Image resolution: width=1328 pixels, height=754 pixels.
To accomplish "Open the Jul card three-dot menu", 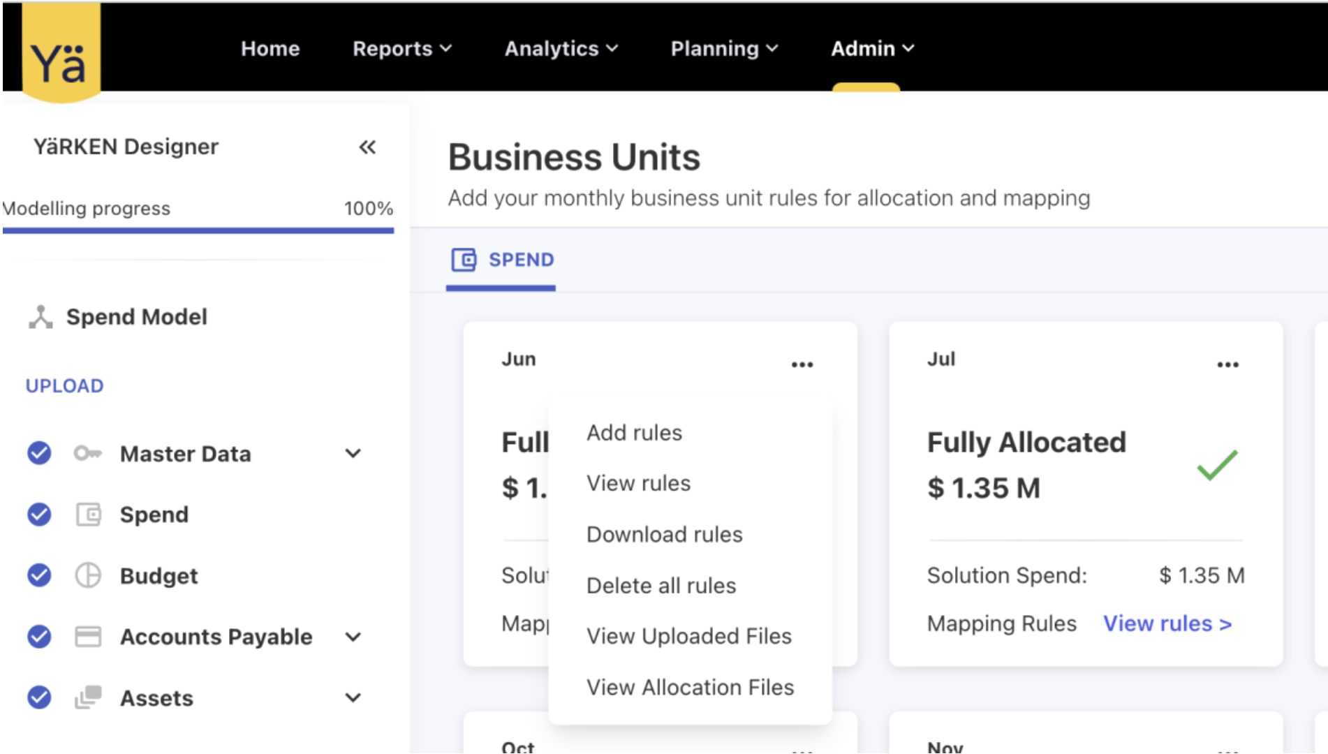I will pos(1227,364).
